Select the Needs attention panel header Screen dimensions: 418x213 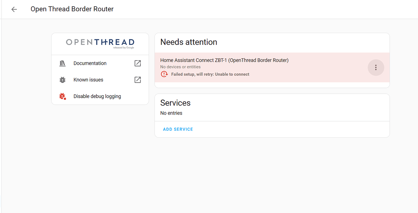click(x=188, y=42)
